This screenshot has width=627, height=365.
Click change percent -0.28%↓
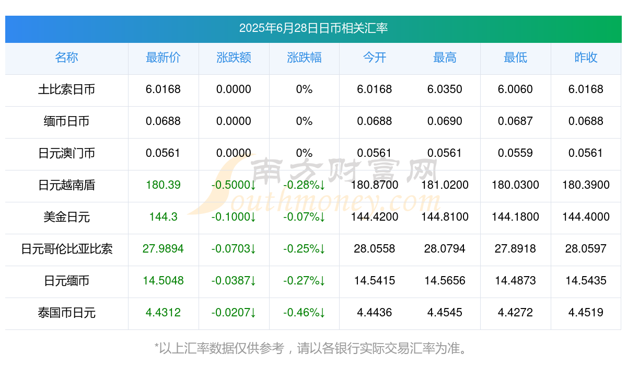(x=304, y=185)
